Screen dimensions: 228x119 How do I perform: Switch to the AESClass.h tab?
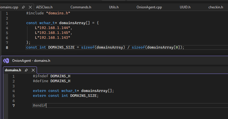[x=44, y=7]
